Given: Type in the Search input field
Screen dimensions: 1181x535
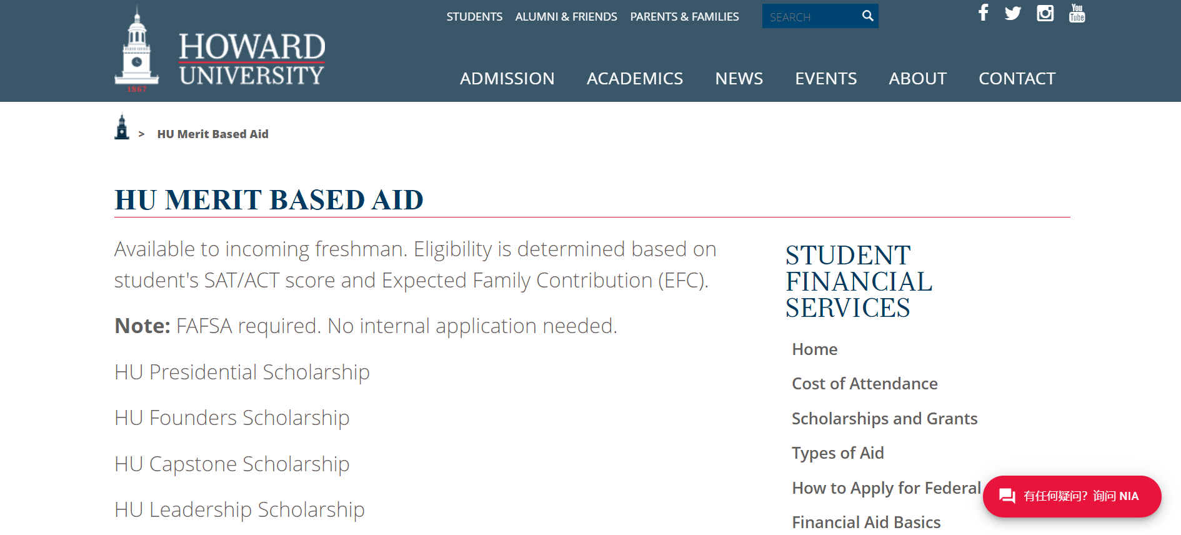Looking at the screenshot, I should (x=810, y=17).
